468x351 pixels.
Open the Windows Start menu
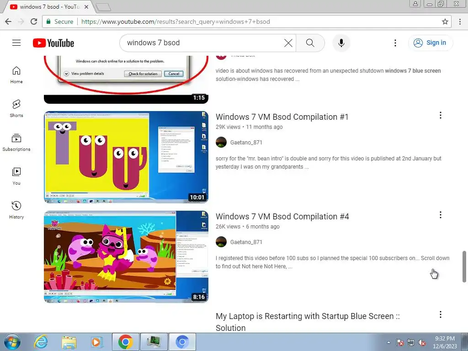[x=12, y=342]
